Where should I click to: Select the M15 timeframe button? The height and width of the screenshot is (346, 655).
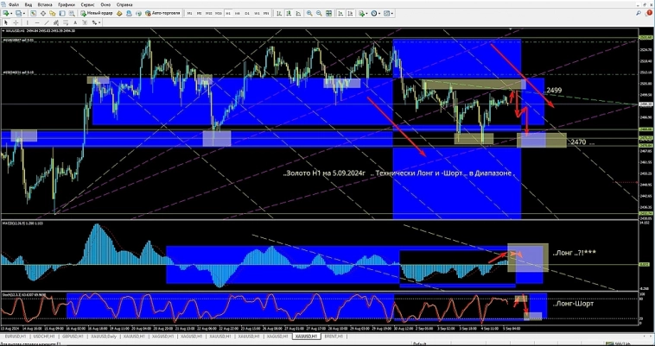(208, 14)
